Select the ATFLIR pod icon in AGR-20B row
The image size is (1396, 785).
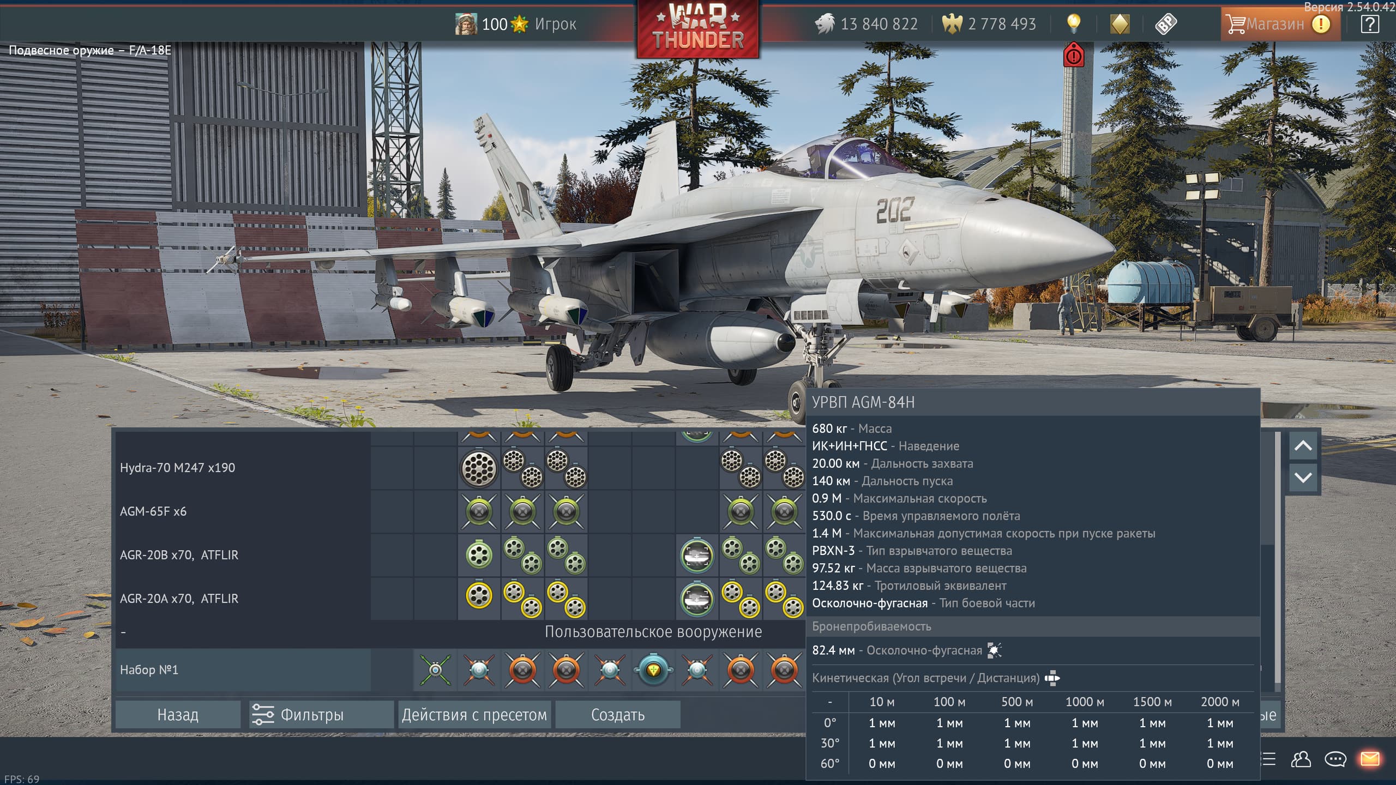[696, 555]
